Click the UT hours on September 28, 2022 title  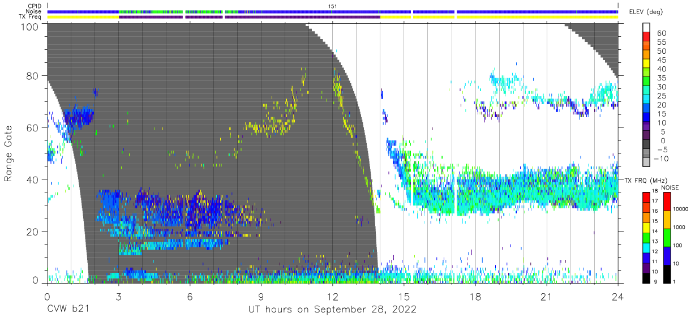click(332, 310)
